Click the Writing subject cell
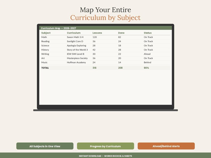This screenshot has height=158, width=211. click(x=45, y=54)
